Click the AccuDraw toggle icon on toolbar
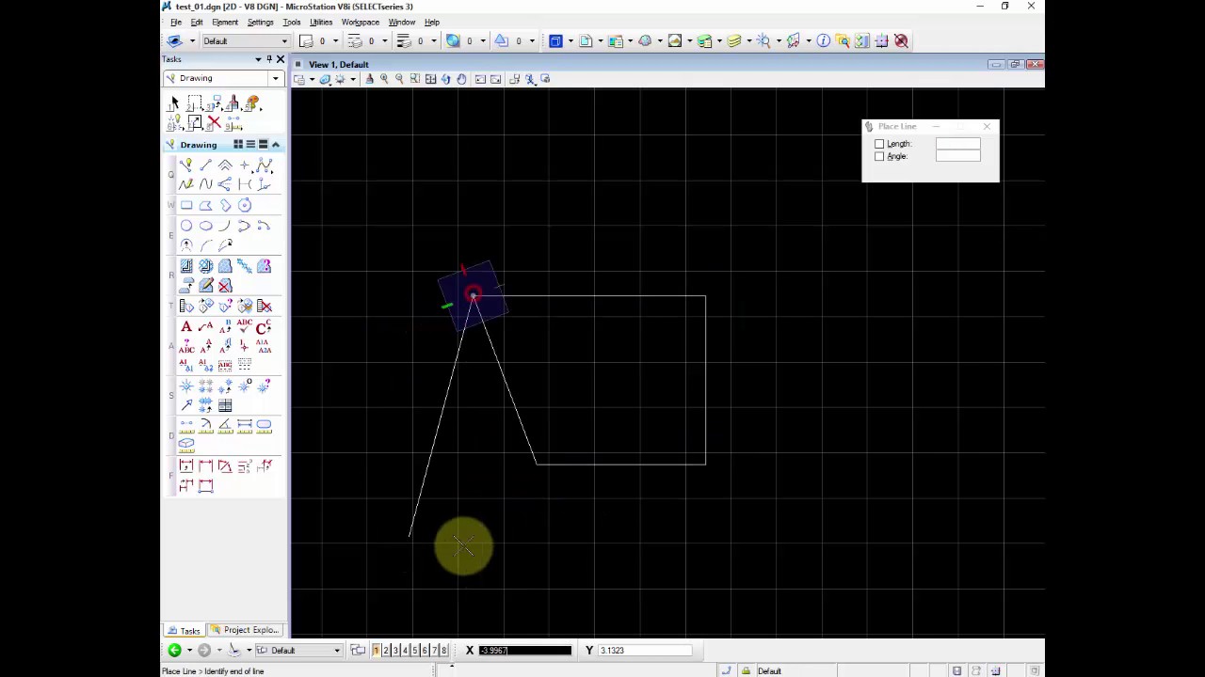 (882, 40)
